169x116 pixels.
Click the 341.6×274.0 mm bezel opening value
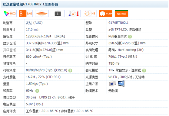pyautogui.click(x=45, y=50)
